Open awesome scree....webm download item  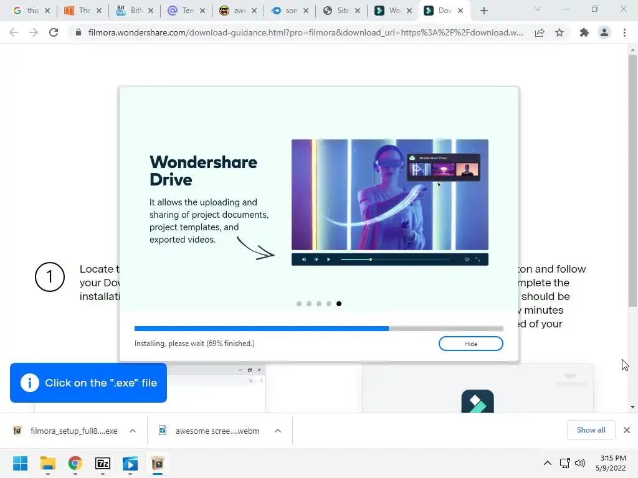[209, 431]
